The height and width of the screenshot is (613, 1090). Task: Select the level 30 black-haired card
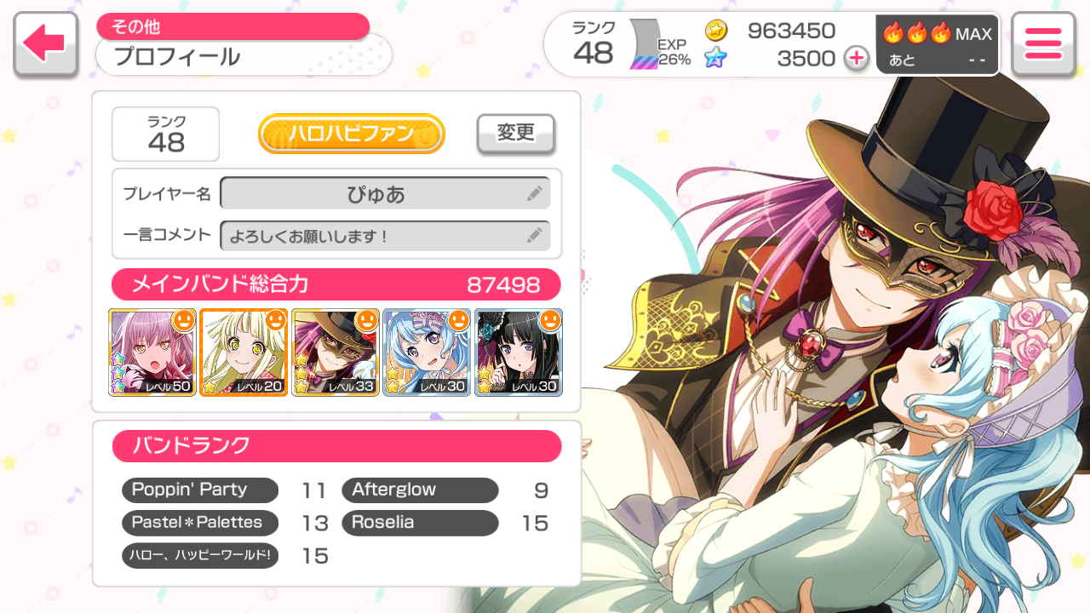coord(519,352)
